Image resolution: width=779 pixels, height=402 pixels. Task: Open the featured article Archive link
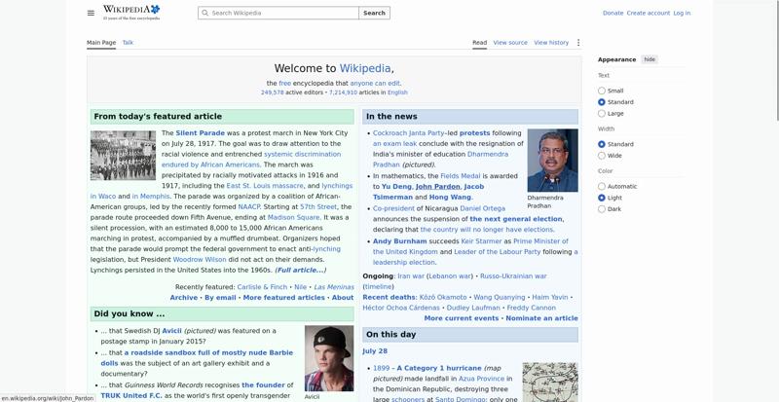click(x=184, y=298)
